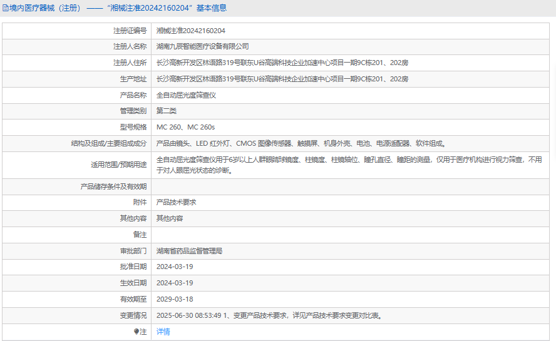Click effective date 2024-03-19 in 生效日期 row
Image resolution: width=556 pixels, height=341 pixels.
[175, 283]
